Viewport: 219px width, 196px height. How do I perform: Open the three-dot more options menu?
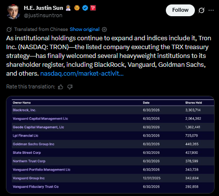coord(211,10)
